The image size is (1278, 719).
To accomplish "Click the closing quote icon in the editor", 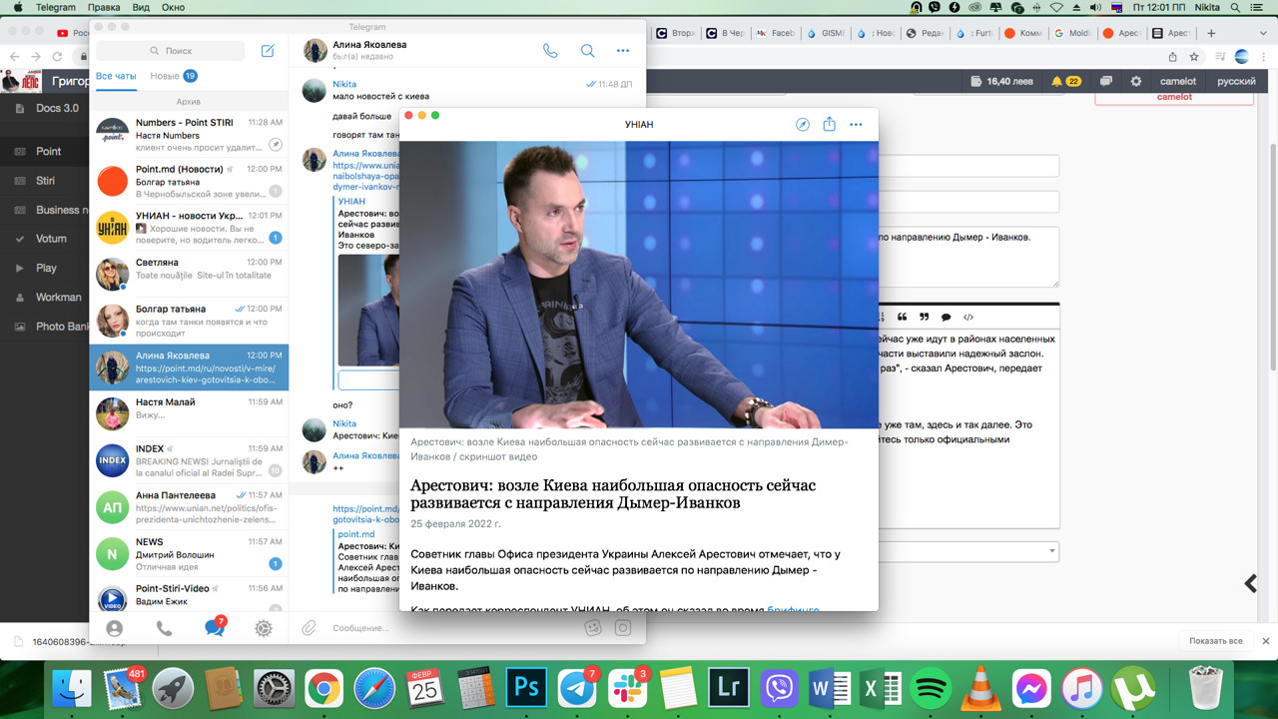I will coord(925,318).
